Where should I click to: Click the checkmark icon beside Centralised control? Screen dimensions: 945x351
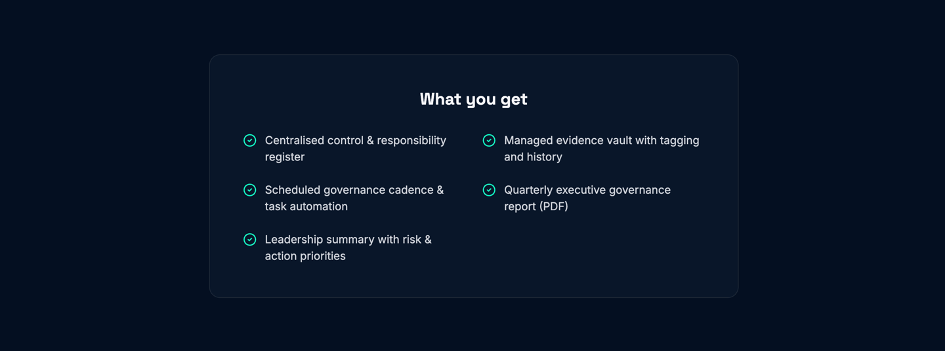[x=250, y=140]
